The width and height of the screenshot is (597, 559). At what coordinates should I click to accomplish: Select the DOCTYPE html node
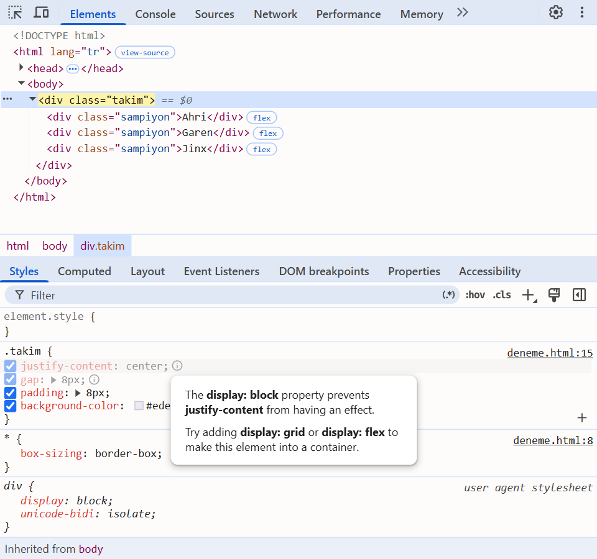(59, 36)
